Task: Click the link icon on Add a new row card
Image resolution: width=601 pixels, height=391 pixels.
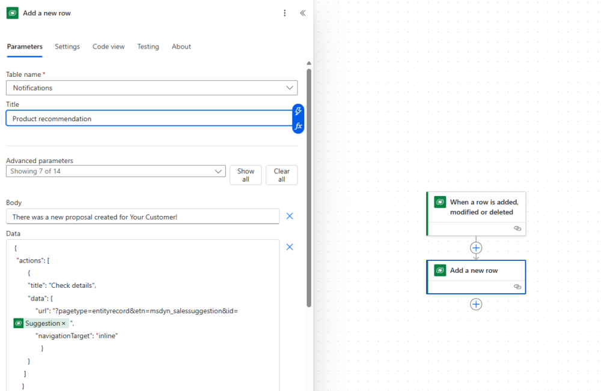Action: (517, 287)
